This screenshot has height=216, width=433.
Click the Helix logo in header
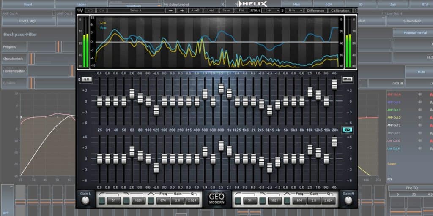coord(252,4)
